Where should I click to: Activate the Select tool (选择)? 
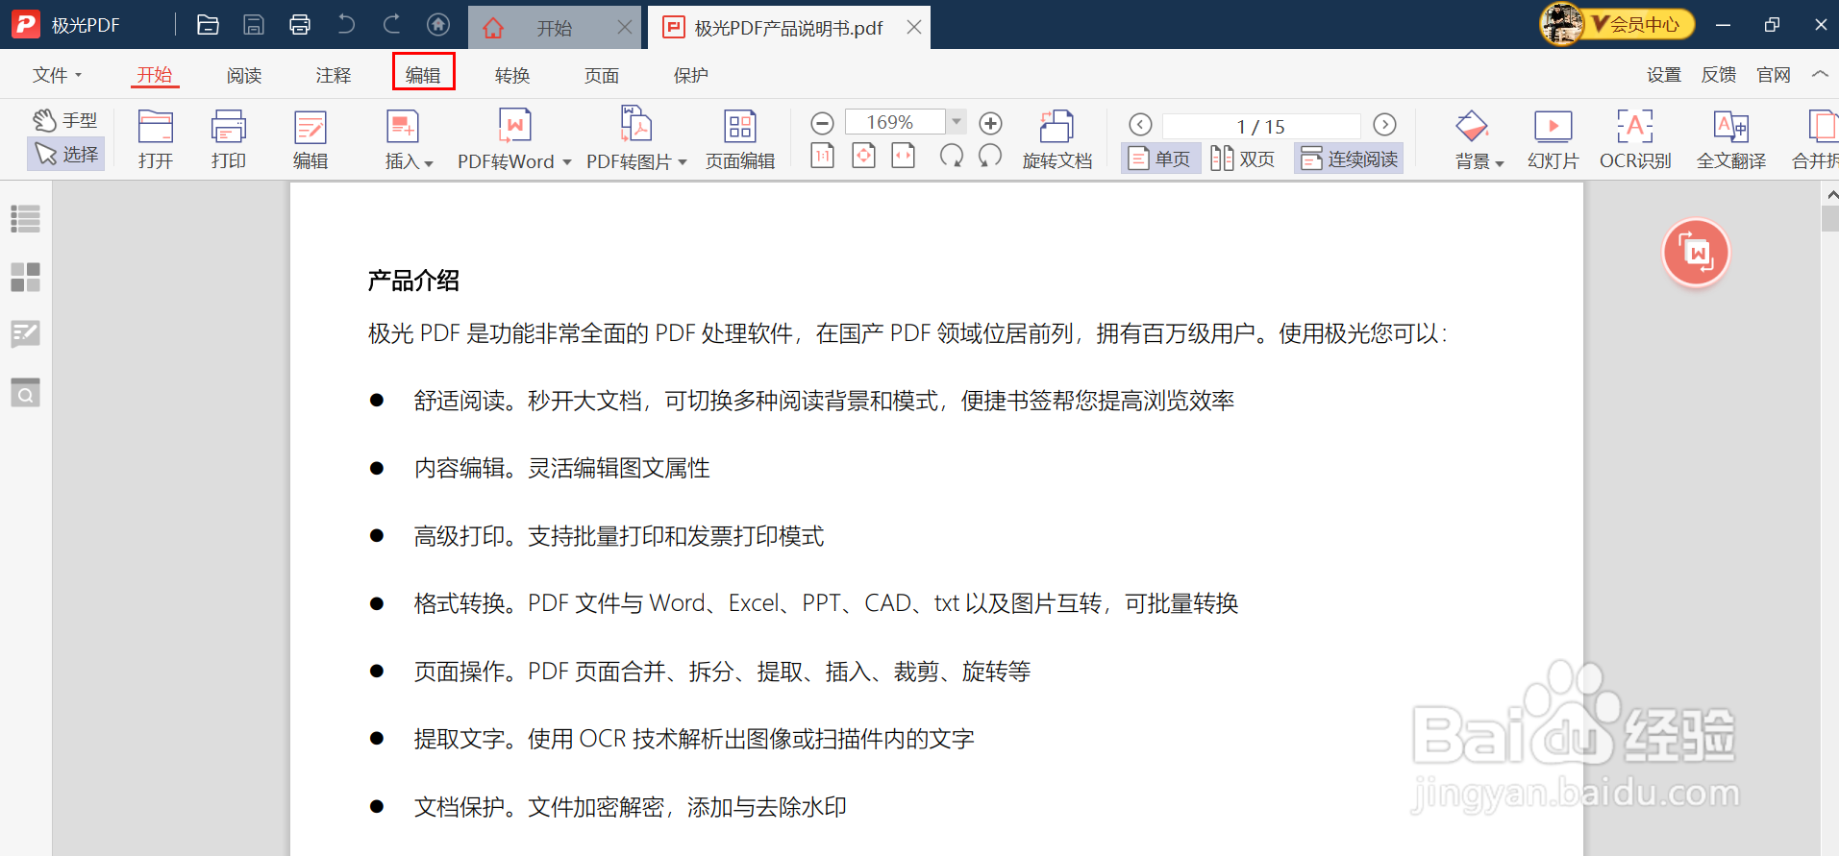(x=65, y=154)
